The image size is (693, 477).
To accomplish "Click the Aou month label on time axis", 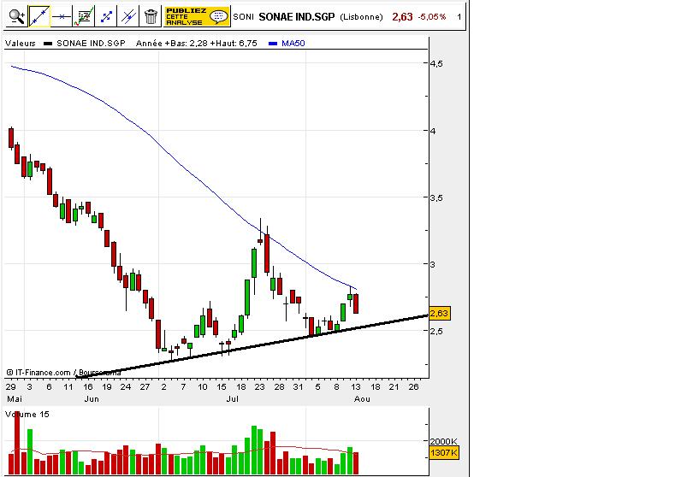I will 362,399.
